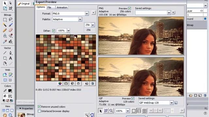Toggle Preview checkbox for PNG pane

(129, 8)
